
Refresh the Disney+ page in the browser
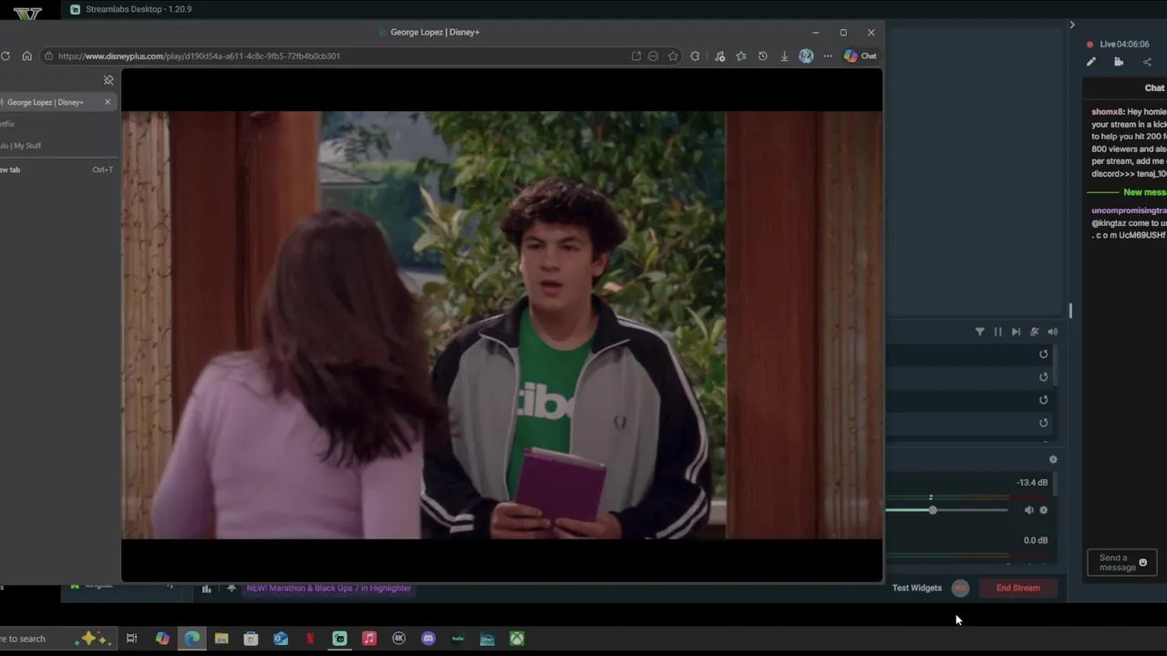coord(5,56)
